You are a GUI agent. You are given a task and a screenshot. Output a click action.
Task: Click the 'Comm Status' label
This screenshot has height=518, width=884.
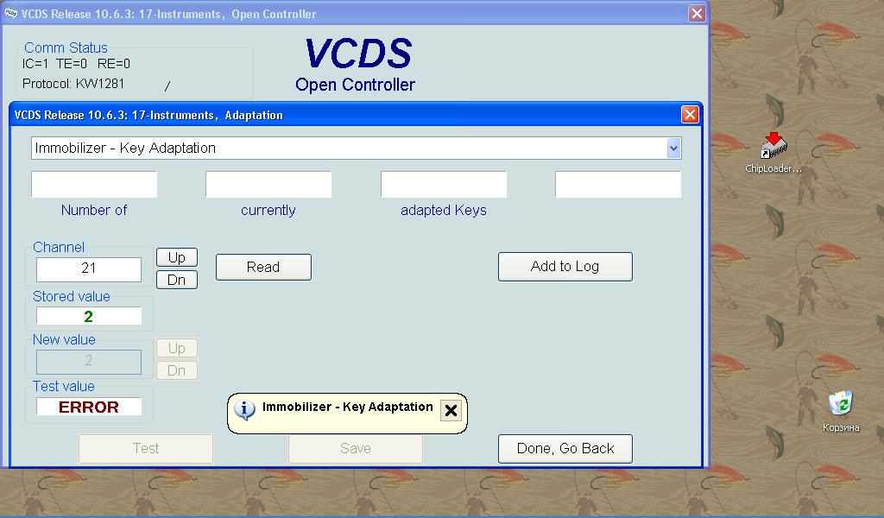click(66, 47)
